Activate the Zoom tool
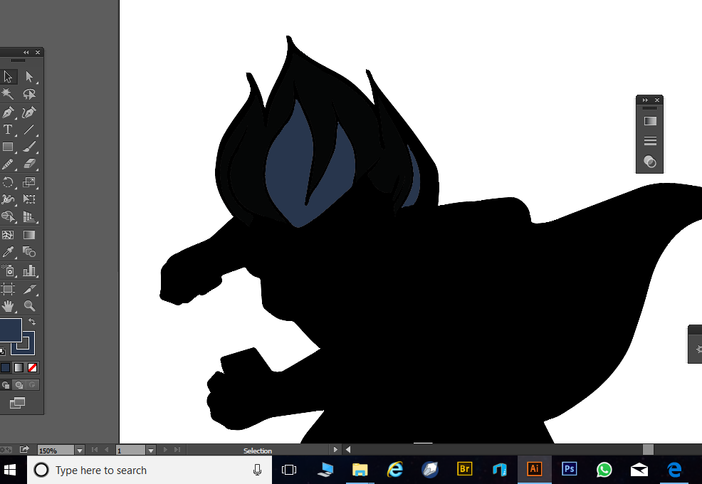Image resolution: width=702 pixels, height=484 pixels. [29, 306]
